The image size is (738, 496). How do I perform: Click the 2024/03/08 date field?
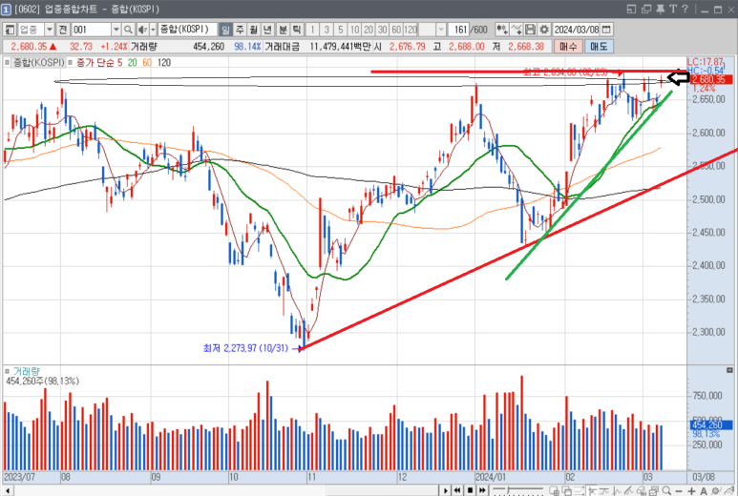576,30
